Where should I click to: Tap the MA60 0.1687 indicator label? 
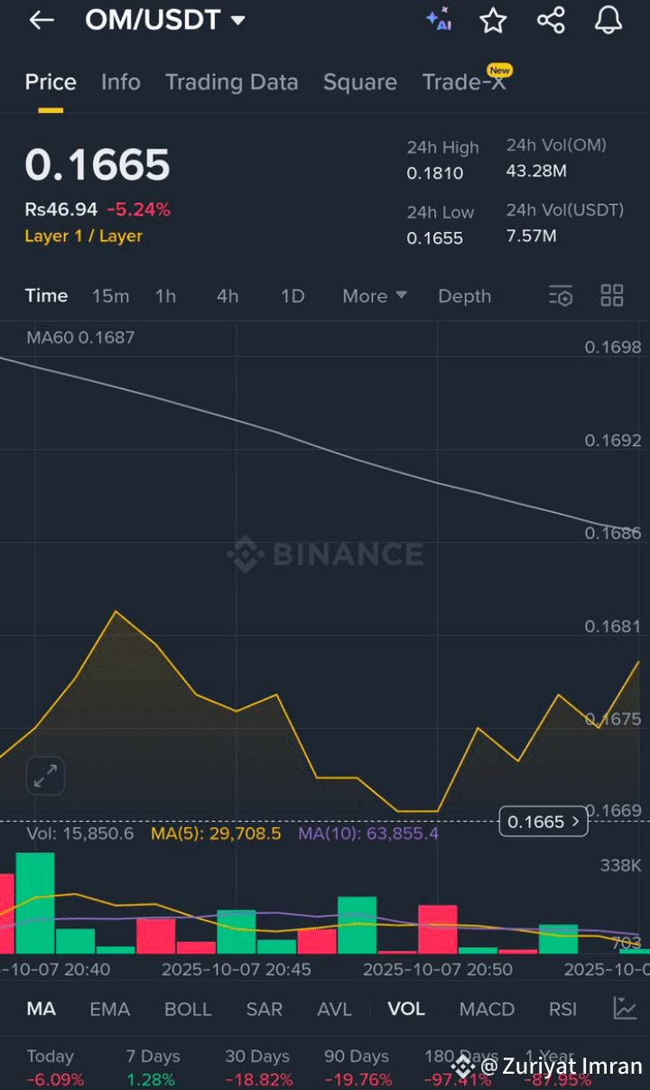80,338
